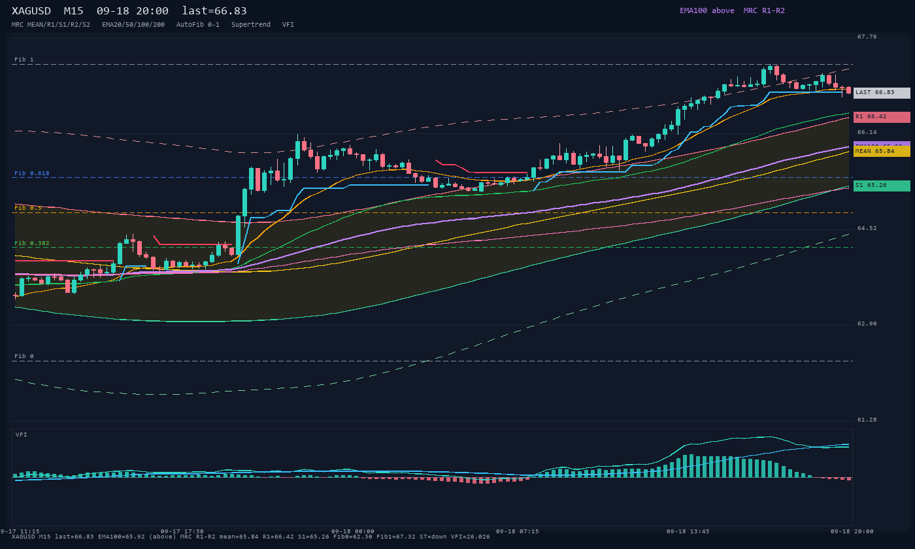Click the 09-18 00:00 time axis label

click(353, 531)
